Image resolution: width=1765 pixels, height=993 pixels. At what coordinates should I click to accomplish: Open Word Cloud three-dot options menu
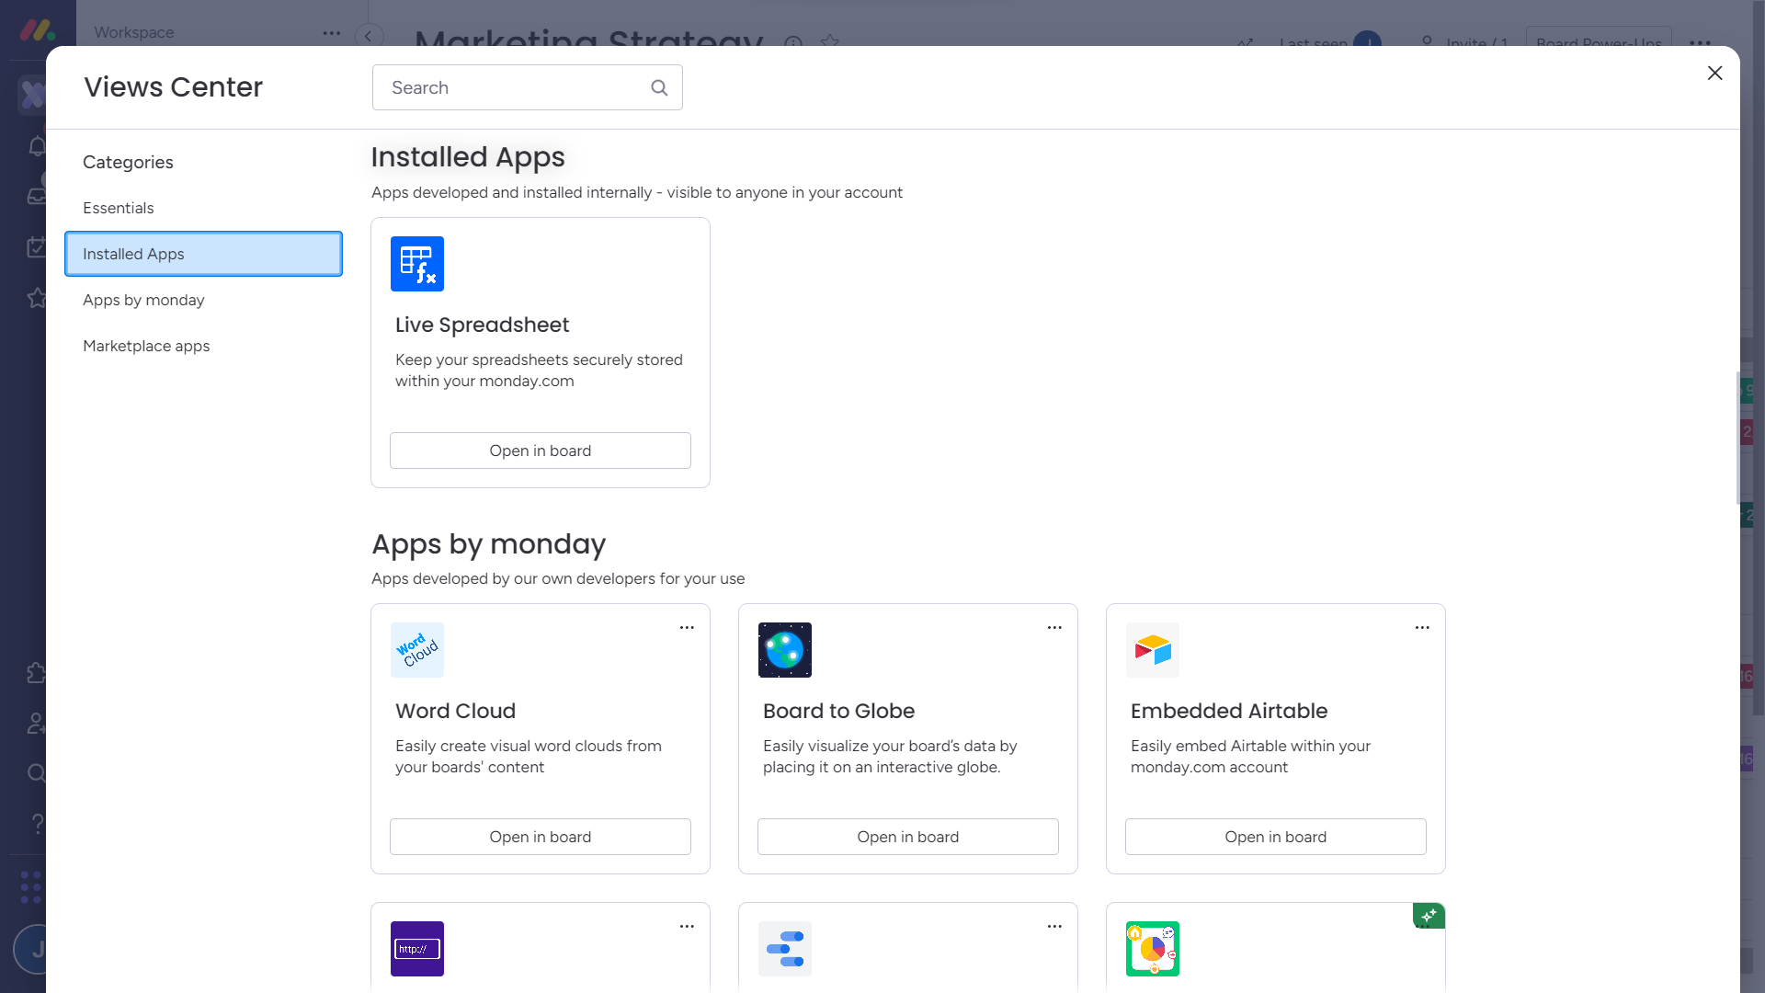pos(687,627)
